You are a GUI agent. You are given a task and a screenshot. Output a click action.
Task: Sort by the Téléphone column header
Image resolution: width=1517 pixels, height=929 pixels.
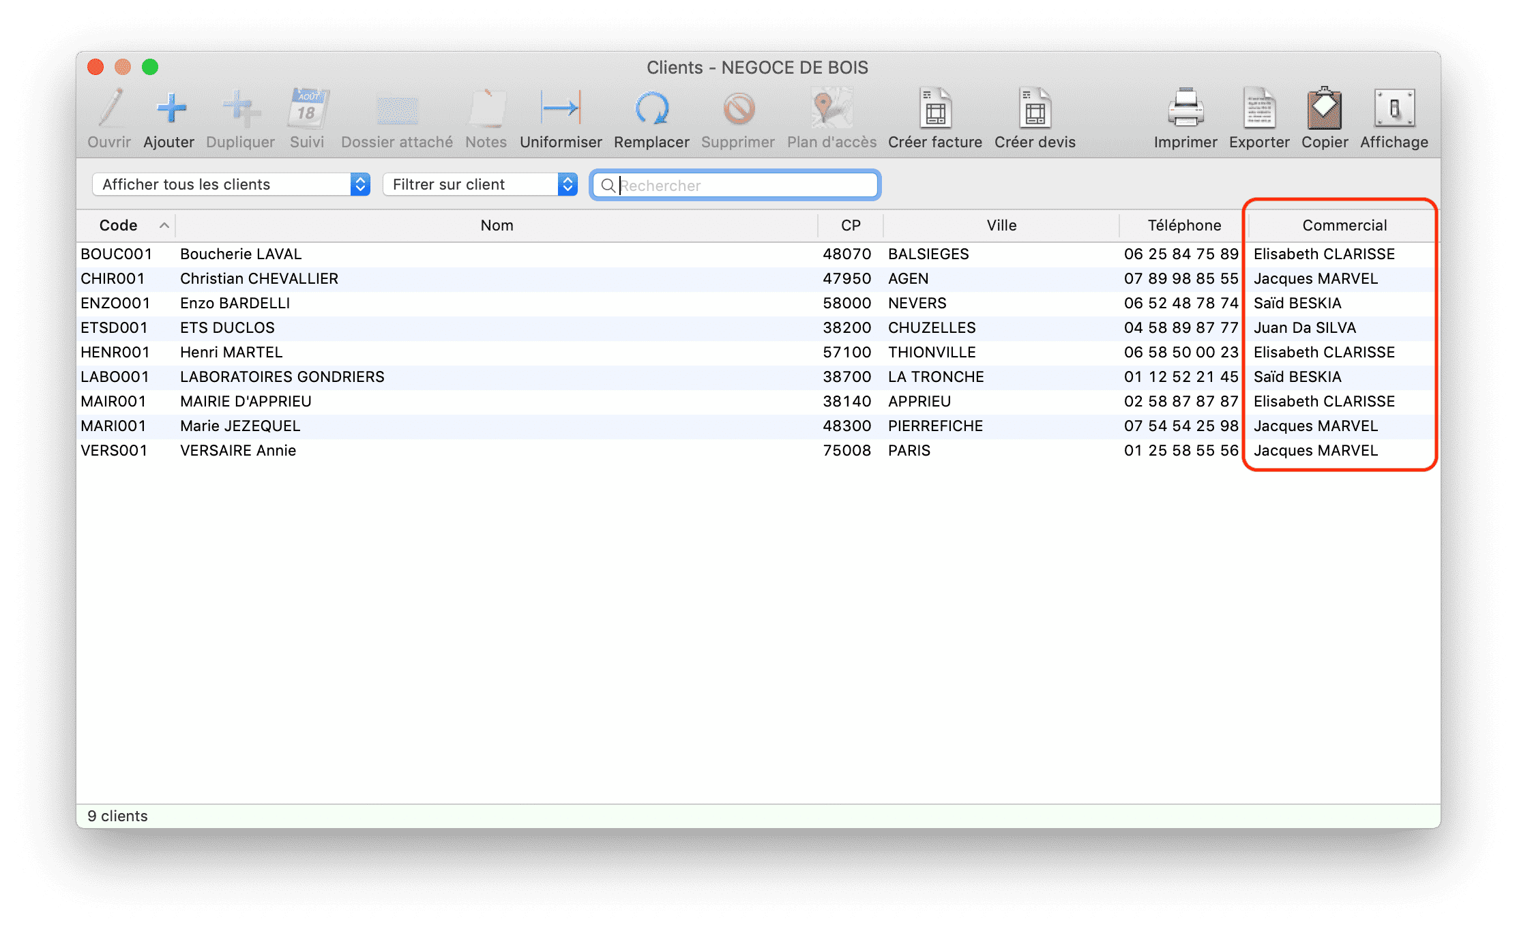click(1184, 225)
